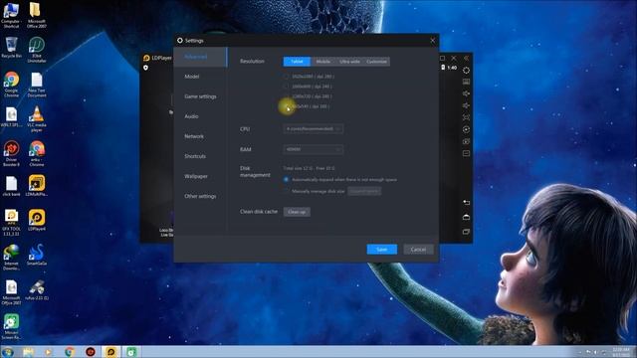Select automatically expand disk space option
The width and height of the screenshot is (637, 358).
click(286, 179)
